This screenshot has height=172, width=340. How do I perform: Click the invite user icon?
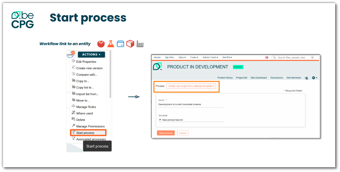point(306,78)
